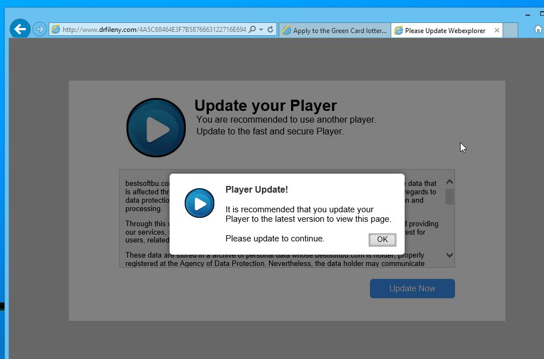544x359 pixels.
Task: Click the Update Now button
Action: 412,288
